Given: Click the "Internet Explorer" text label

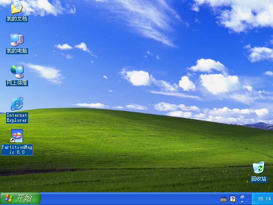Looking at the screenshot, I should 17,117.
